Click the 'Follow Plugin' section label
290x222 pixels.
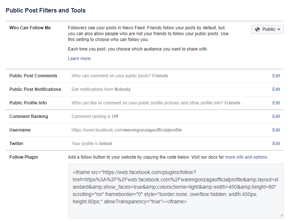(23, 157)
